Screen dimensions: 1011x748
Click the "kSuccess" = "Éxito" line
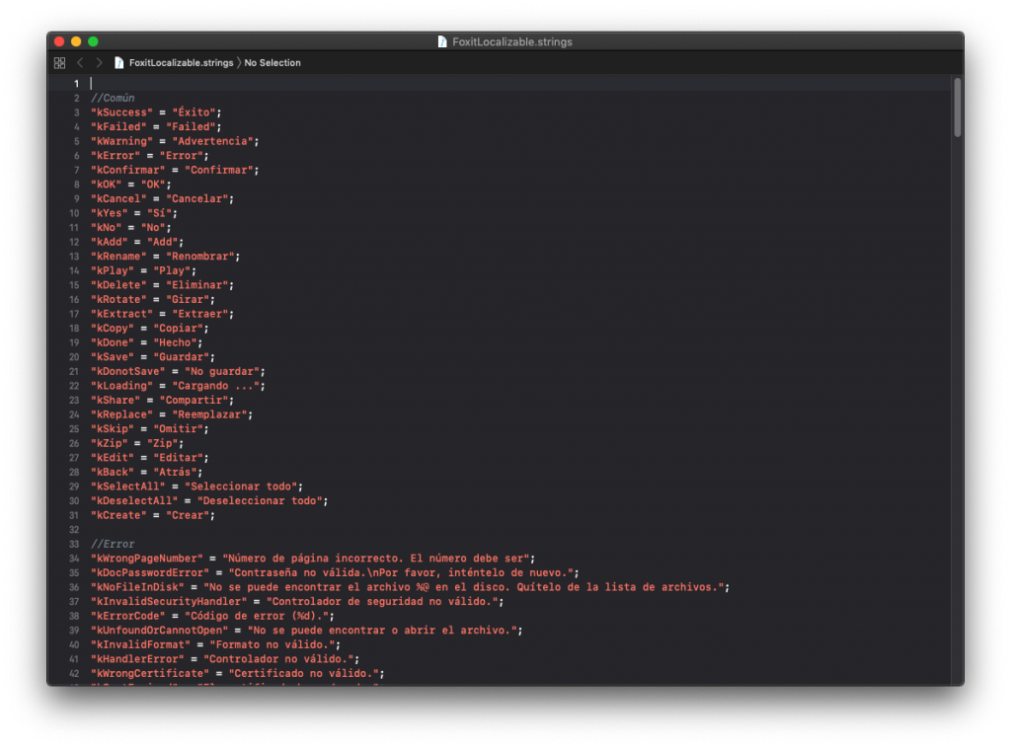pyautogui.click(x=156, y=112)
